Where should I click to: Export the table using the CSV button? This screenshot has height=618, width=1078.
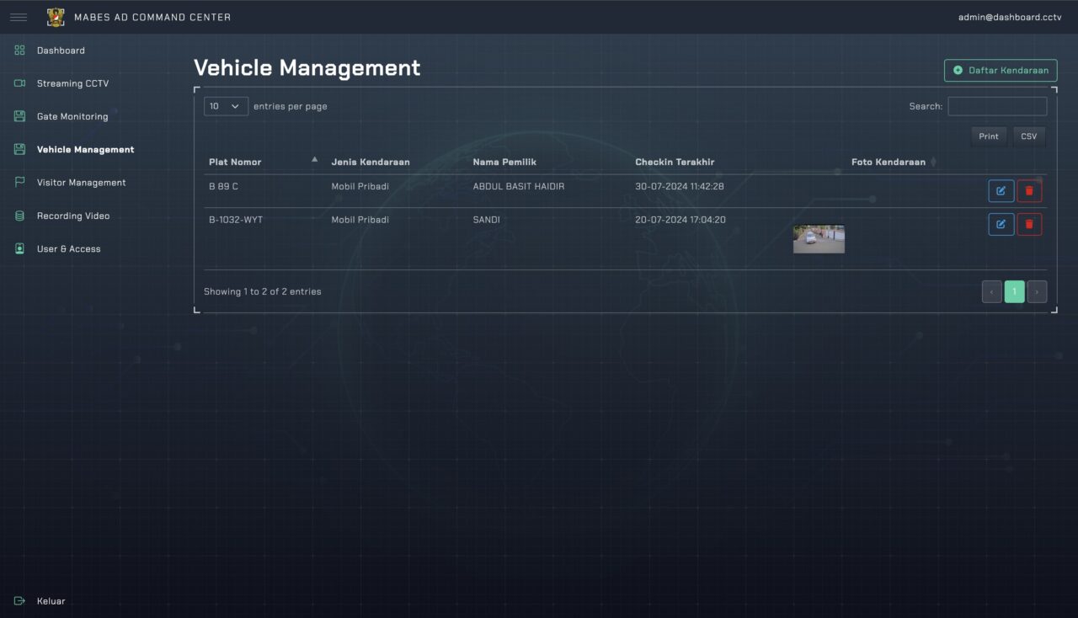[x=1028, y=136]
